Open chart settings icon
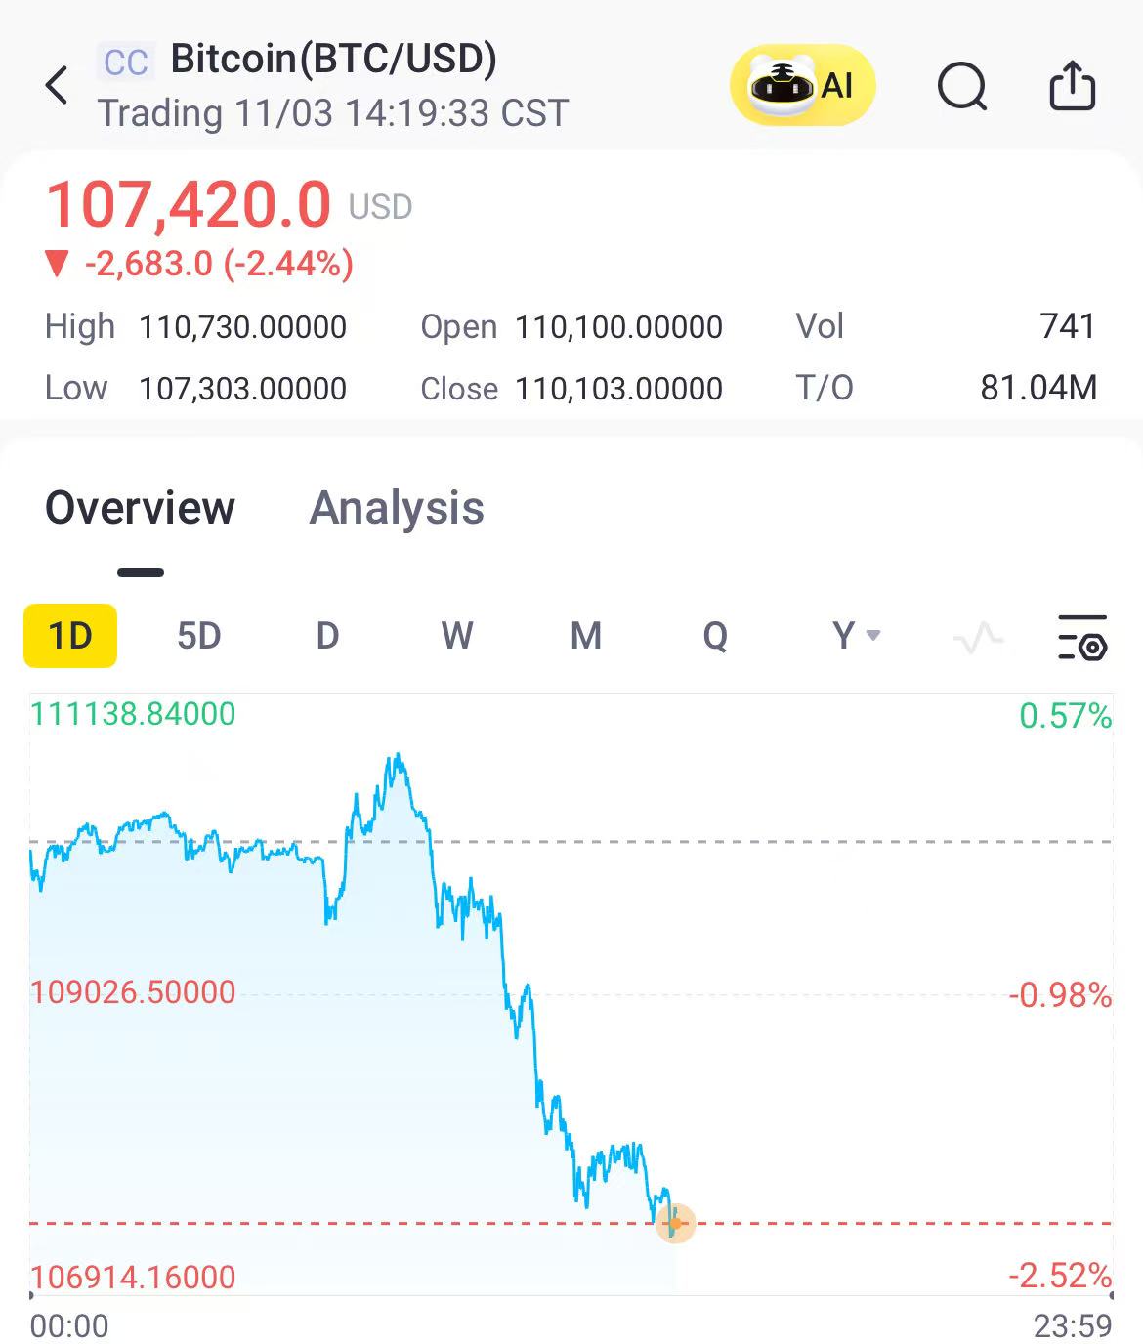The height and width of the screenshot is (1344, 1143). coord(1082,637)
